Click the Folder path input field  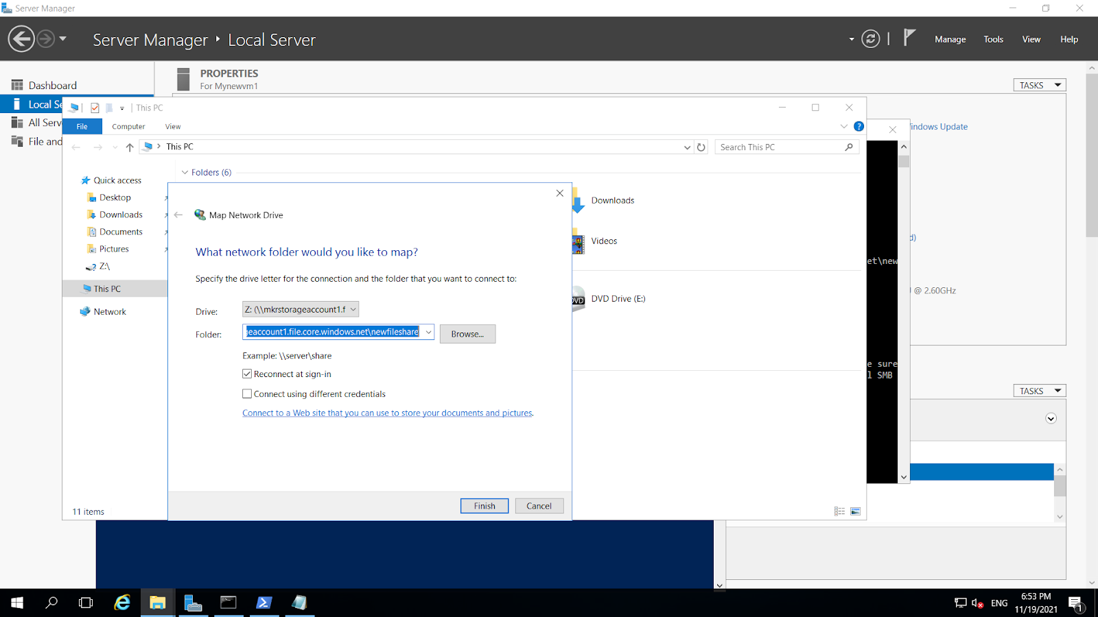point(333,332)
